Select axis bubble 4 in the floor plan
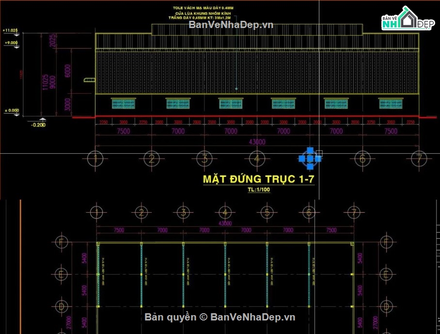This screenshot has height=334, width=440. pyautogui.click(x=225, y=213)
